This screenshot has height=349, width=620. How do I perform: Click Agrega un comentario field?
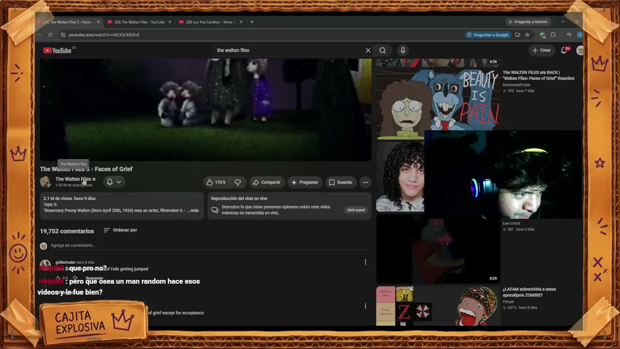click(208, 246)
